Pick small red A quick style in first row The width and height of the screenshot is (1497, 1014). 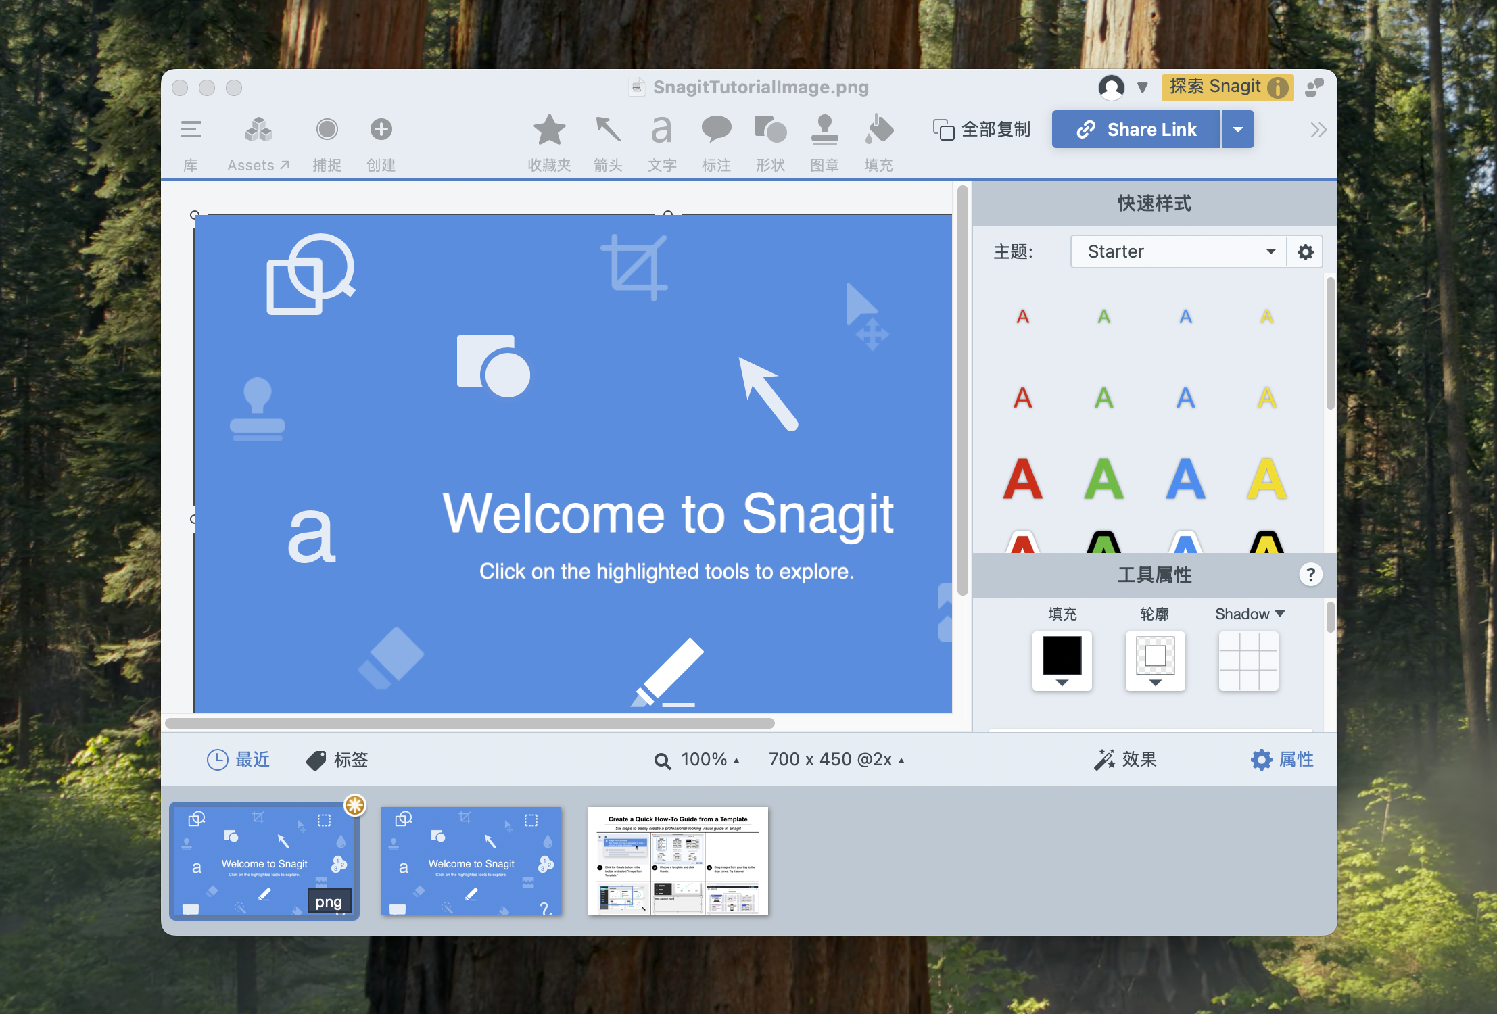(x=1023, y=316)
